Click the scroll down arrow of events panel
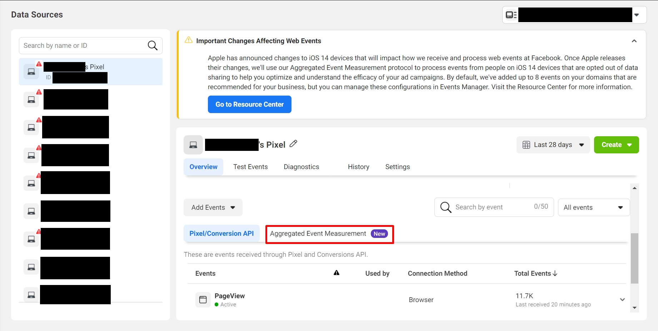This screenshot has width=658, height=331. pos(634,308)
